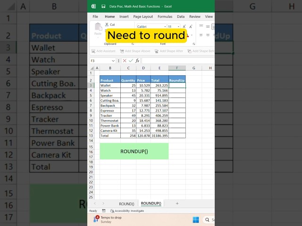
Task: Decrease font size with smaller A icon
Action: (x=191, y=26)
